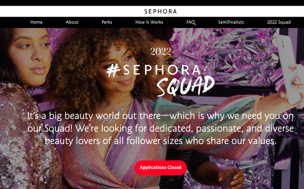304x189 pixels.
Task: Click the 2022 heading above the logo
Action: (161, 52)
